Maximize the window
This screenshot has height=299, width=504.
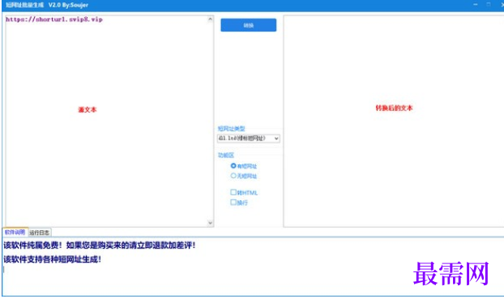tap(489, 5)
